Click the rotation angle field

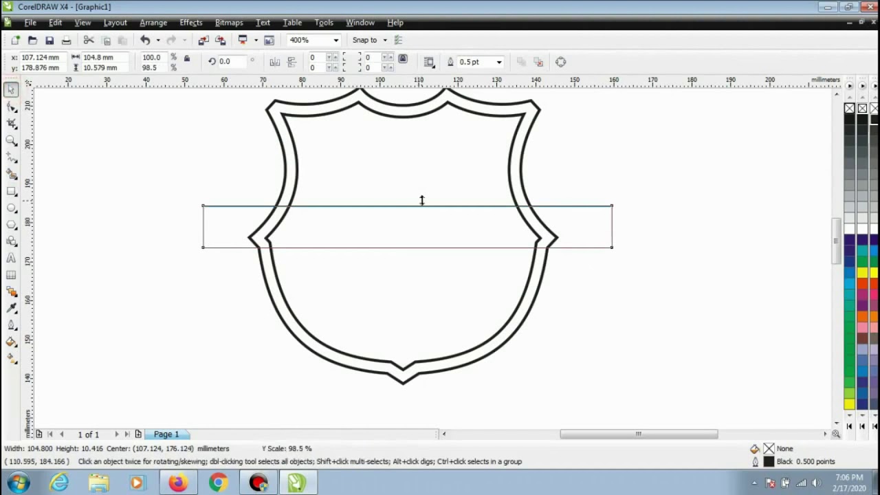tap(232, 62)
